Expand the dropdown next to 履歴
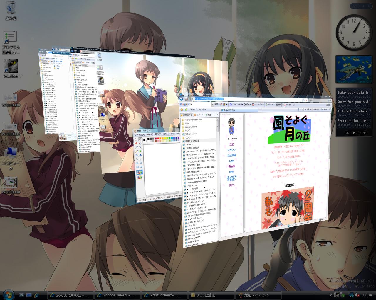376x300 pixels. click(214, 115)
